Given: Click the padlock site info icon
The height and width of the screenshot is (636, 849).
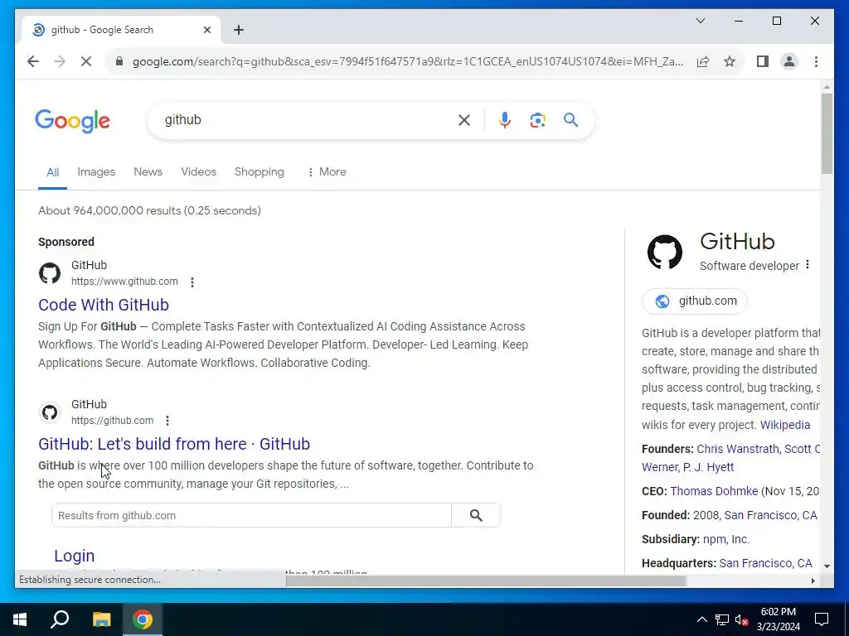Looking at the screenshot, I should [119, 61].
